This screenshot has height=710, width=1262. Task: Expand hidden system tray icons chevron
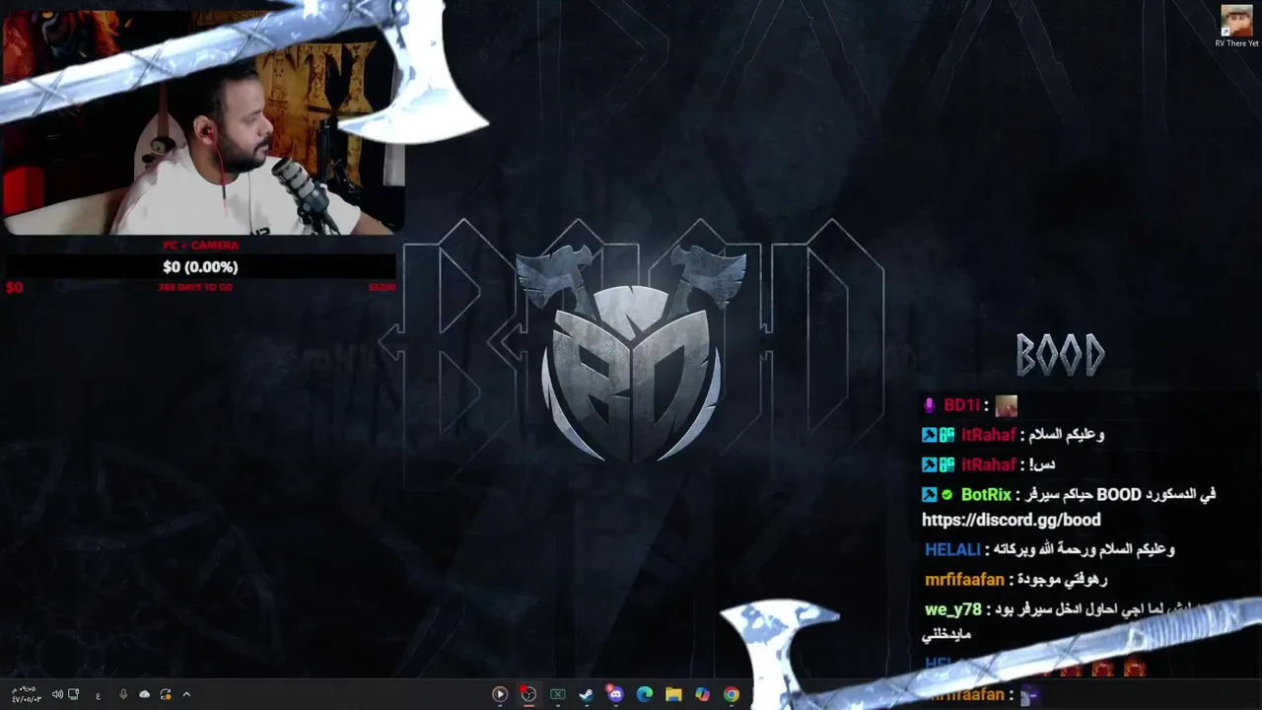tap(186, 694)
